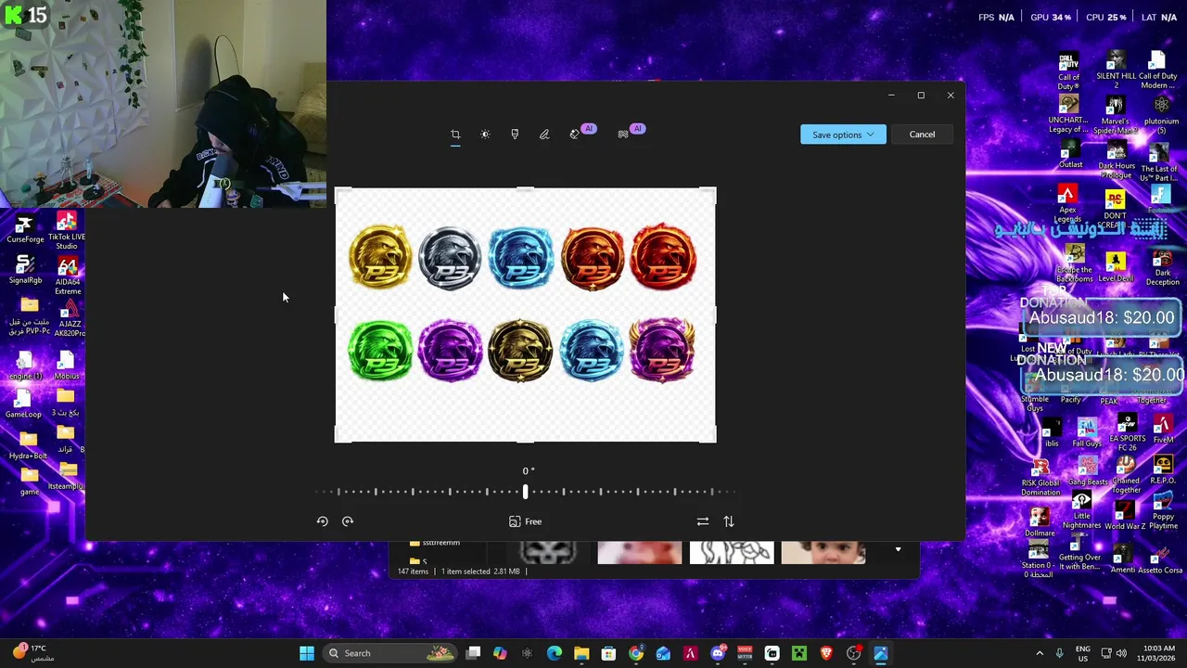This screenshot has height=668, width=1187.
Task: Open clock and date flyout
Action: (1155, 653)
